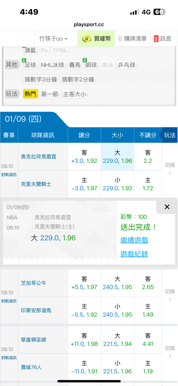This screenshot has height=386, width=178.
Task: Pick 小 229.0 for 克里夫蘭騎士
Action: (118, 184)
